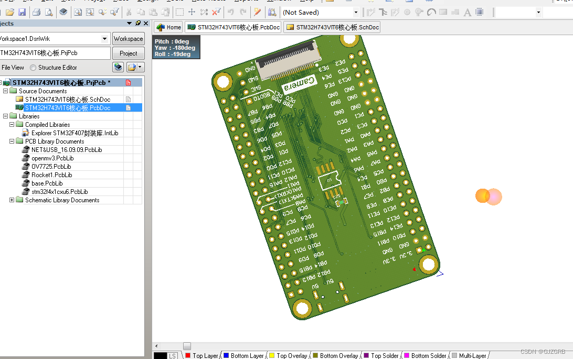Click the Bottom Layer blue color swatch

(x=226, y=355)
